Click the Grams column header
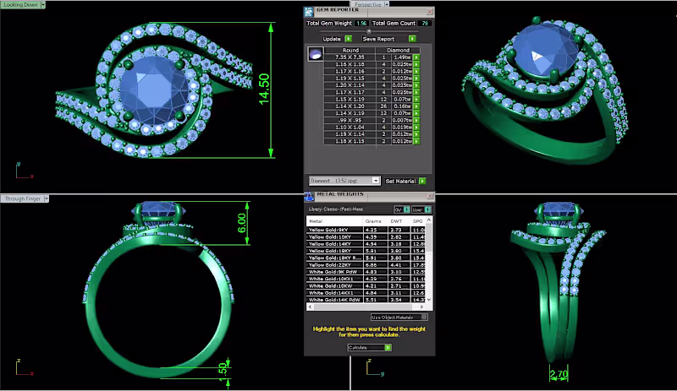The image size is (677, 391). (373, 221)
